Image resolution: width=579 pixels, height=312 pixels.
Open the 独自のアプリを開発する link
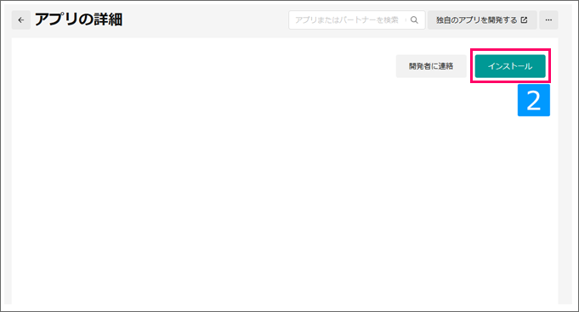pyautogui.click(x=482, y=19)
